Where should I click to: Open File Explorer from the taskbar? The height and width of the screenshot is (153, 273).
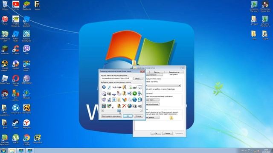pyautogui.click(x=12, y=150)
